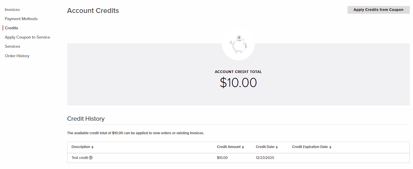Image resolution: width=413 pixels, height=169 pixels.
Task: Open the Services page
Action: click(x=12, y=46)
